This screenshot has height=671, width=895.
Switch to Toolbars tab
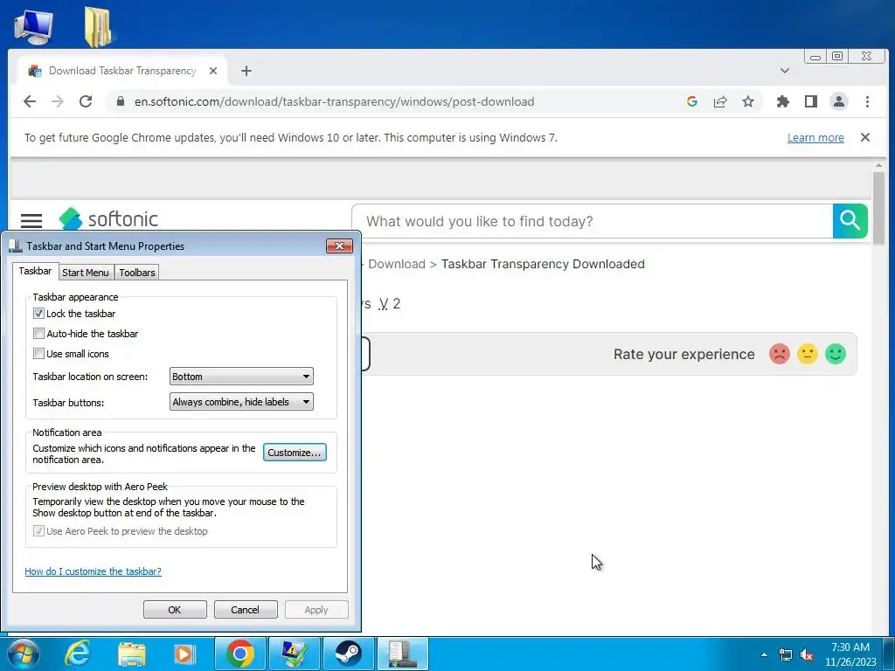point(137,273)
